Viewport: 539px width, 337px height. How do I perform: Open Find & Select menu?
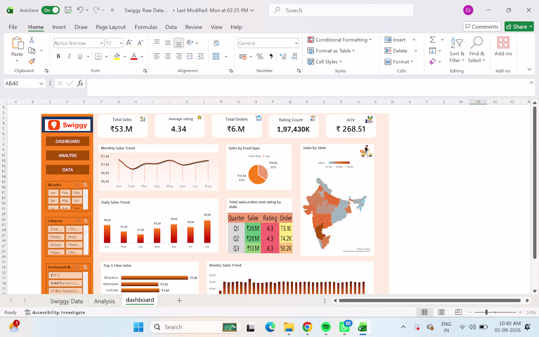[x=477, y=50]
